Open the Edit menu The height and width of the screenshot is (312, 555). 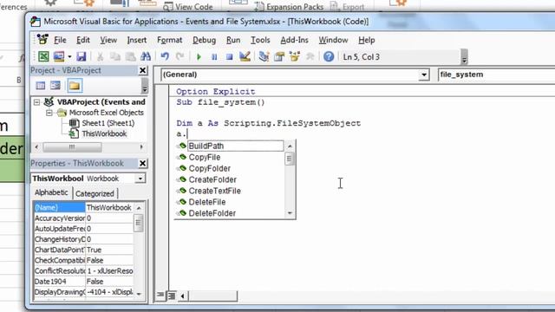(x=83, y=40)
